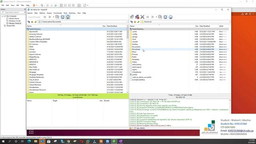The width and height of the screenshot is (256, 144).
Task: Click the remote pane Refresh icon
Action: 165,17
